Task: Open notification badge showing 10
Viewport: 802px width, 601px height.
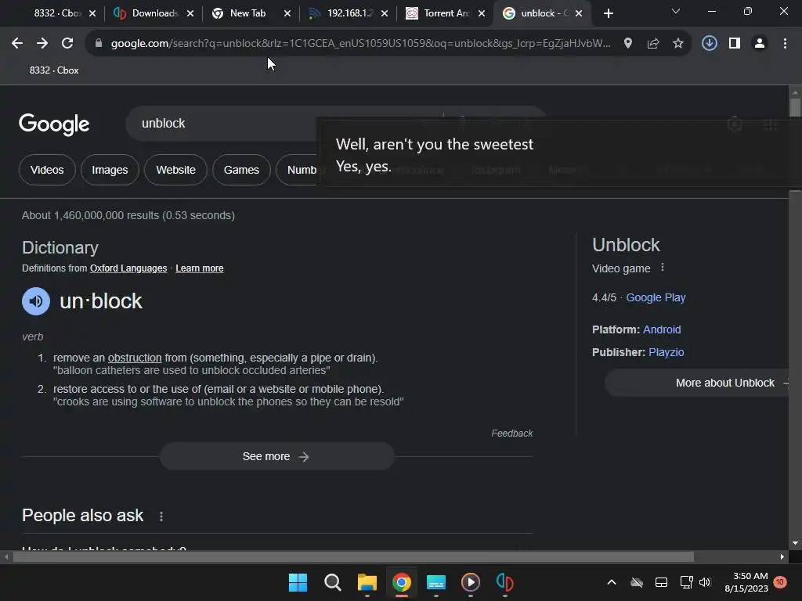Action: coord(780,581)
